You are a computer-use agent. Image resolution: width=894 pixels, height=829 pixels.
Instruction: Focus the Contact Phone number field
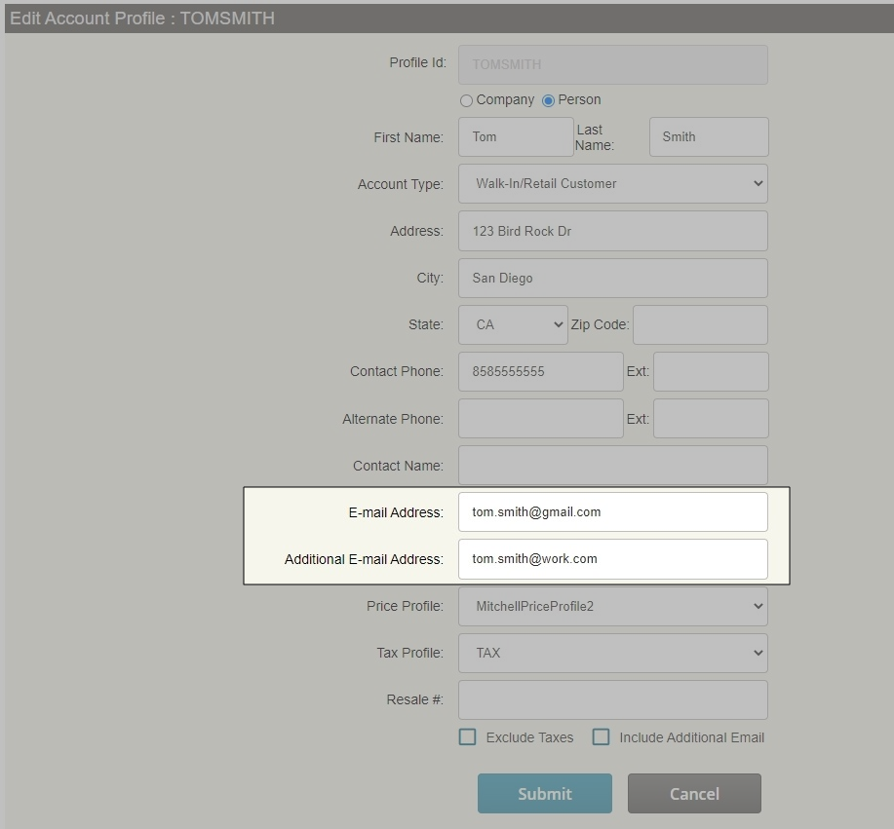tap(540, 371)
